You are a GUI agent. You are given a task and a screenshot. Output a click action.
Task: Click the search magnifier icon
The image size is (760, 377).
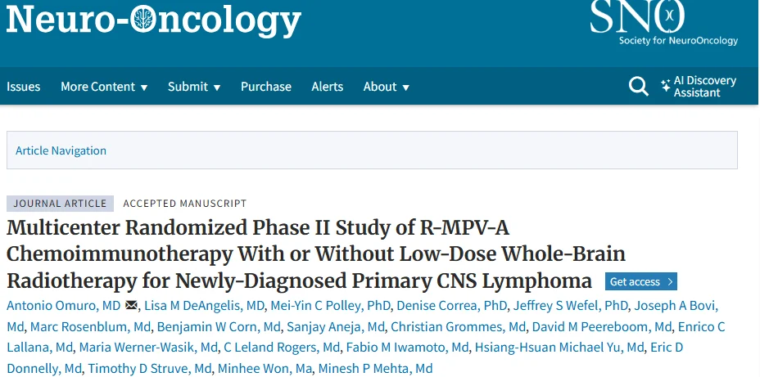(x=638, y=86)
